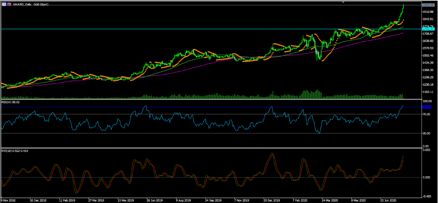Click the blue-red one-click trading panel icon
Image resolution: width=438 pixels, height=203 pixels.
click(9, 4)
